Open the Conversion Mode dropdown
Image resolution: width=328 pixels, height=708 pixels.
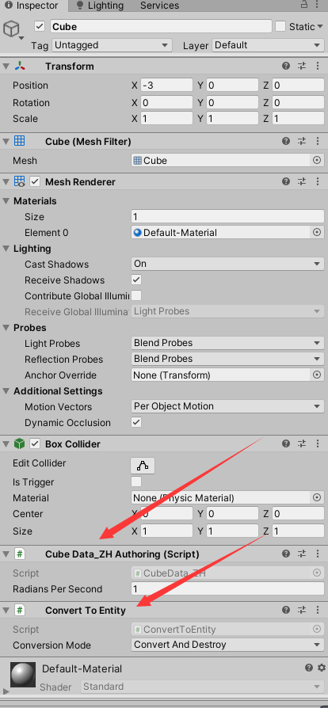click(x=227, y=645)
